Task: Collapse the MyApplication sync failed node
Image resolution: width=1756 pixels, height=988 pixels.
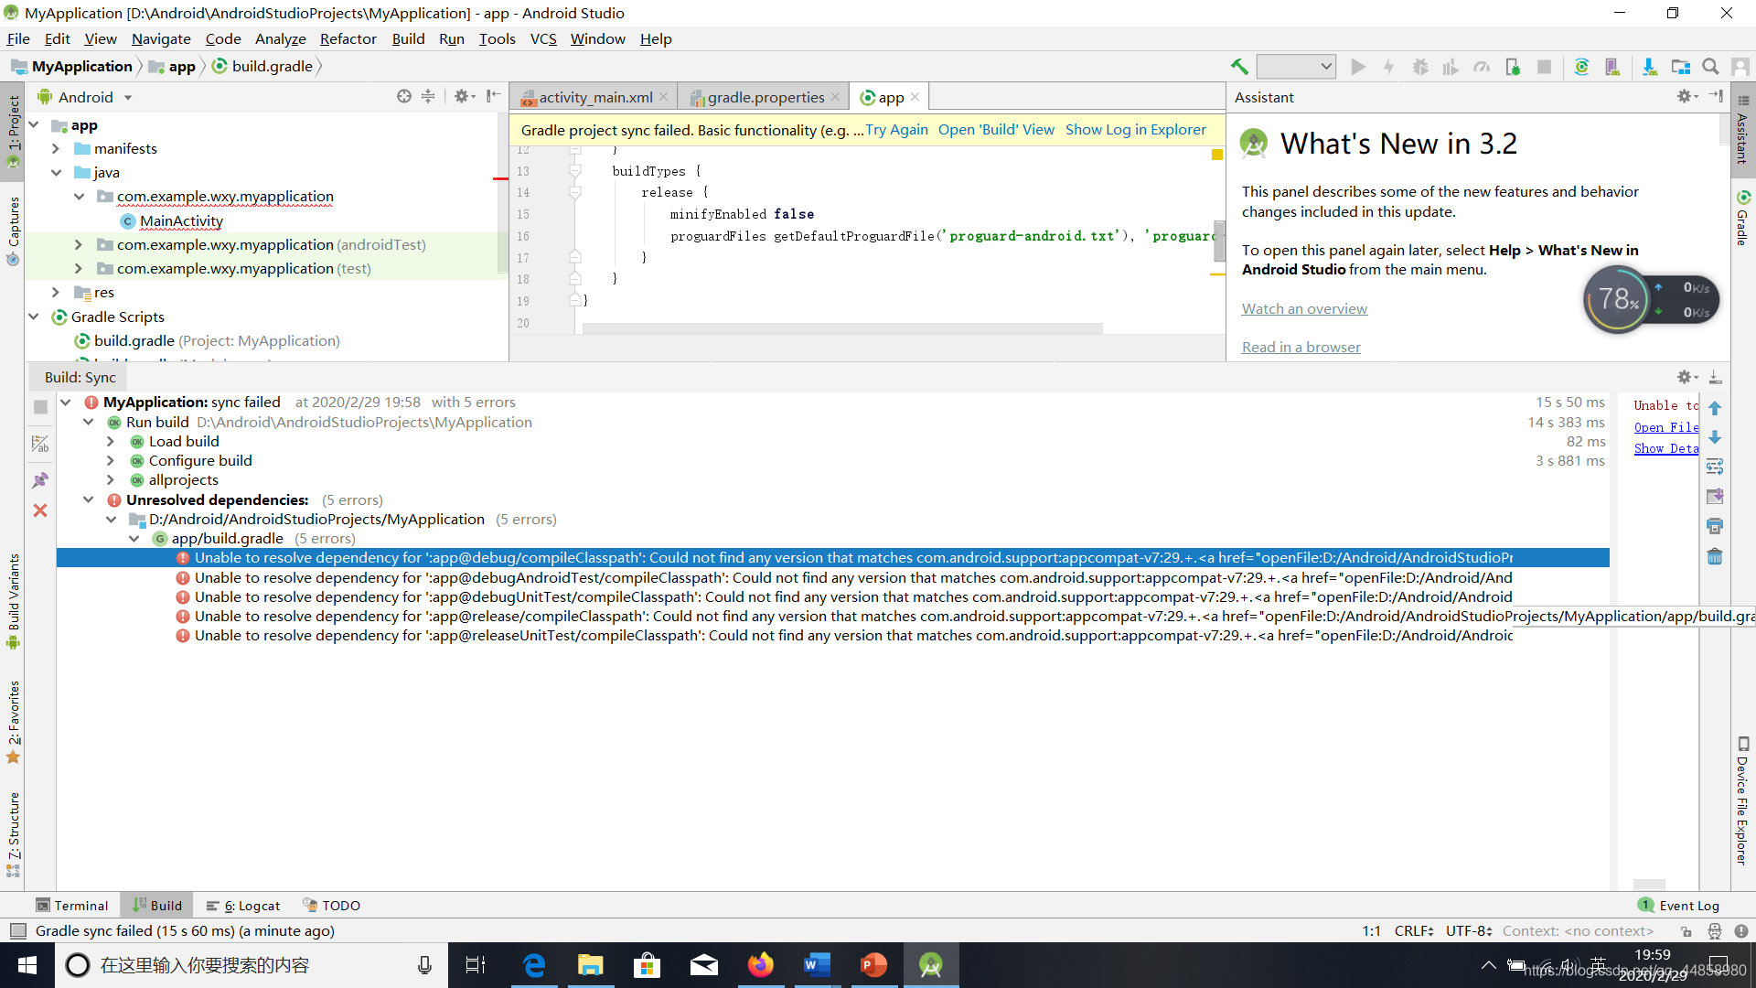Action: 67,402
